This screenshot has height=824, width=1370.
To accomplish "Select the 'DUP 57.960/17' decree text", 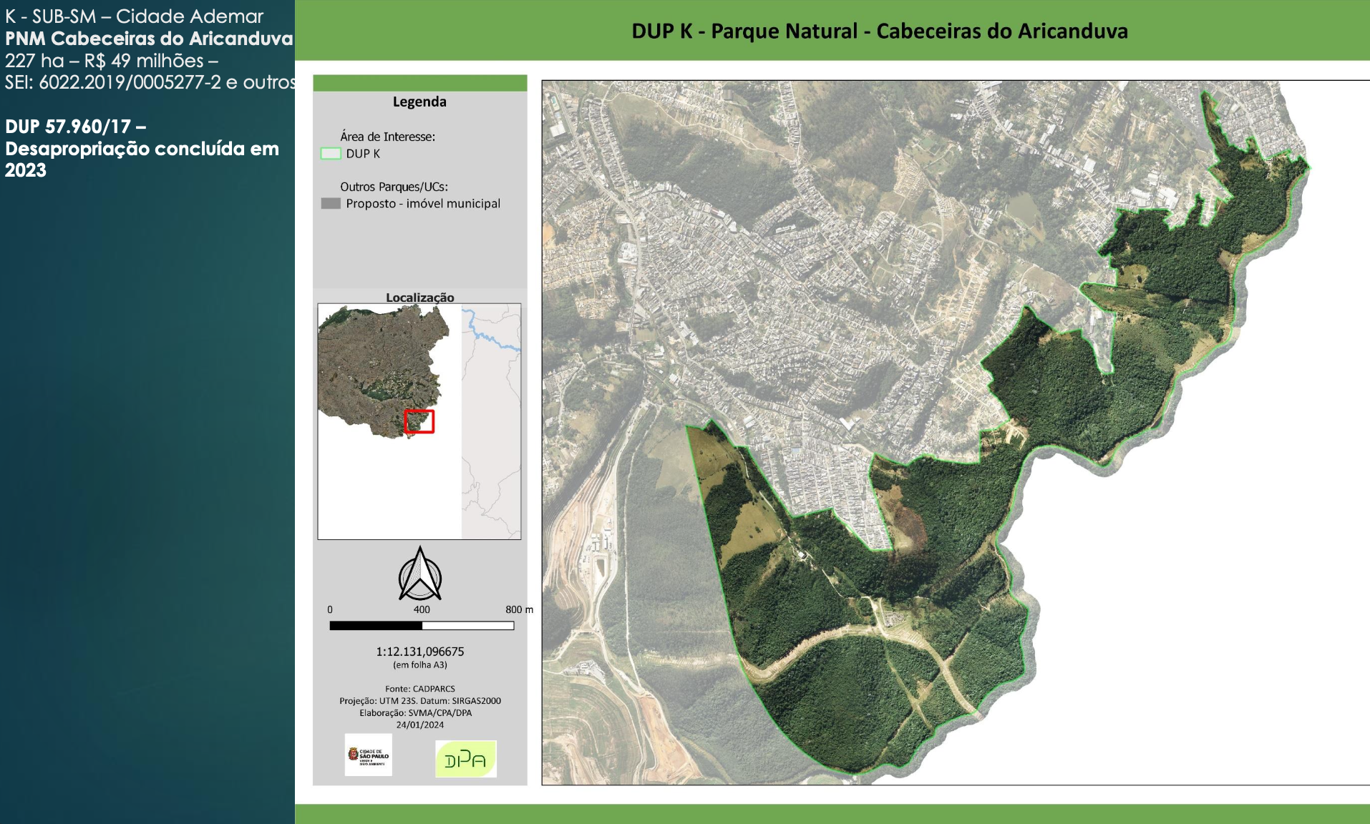I will (75, 127).
